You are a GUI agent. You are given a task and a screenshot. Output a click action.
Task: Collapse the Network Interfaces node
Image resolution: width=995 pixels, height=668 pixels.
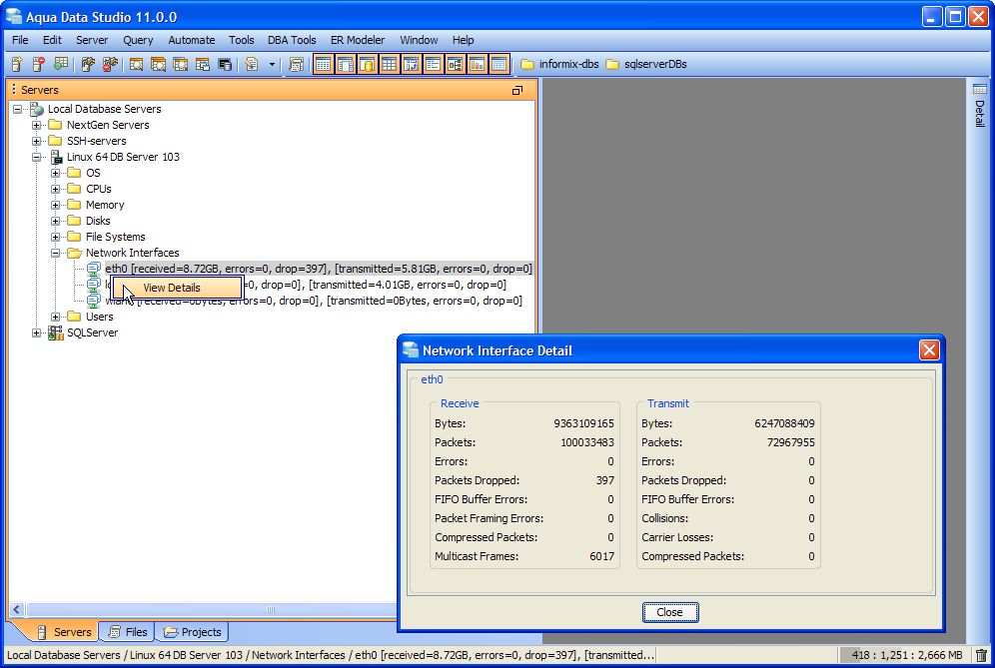coord(56,253)
